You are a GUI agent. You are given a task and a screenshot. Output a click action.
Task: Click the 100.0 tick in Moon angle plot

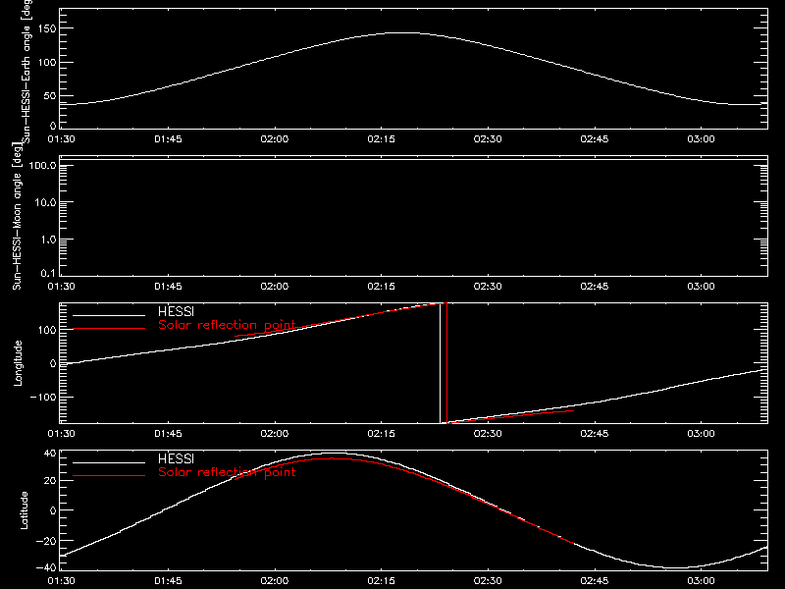(42, 166)
